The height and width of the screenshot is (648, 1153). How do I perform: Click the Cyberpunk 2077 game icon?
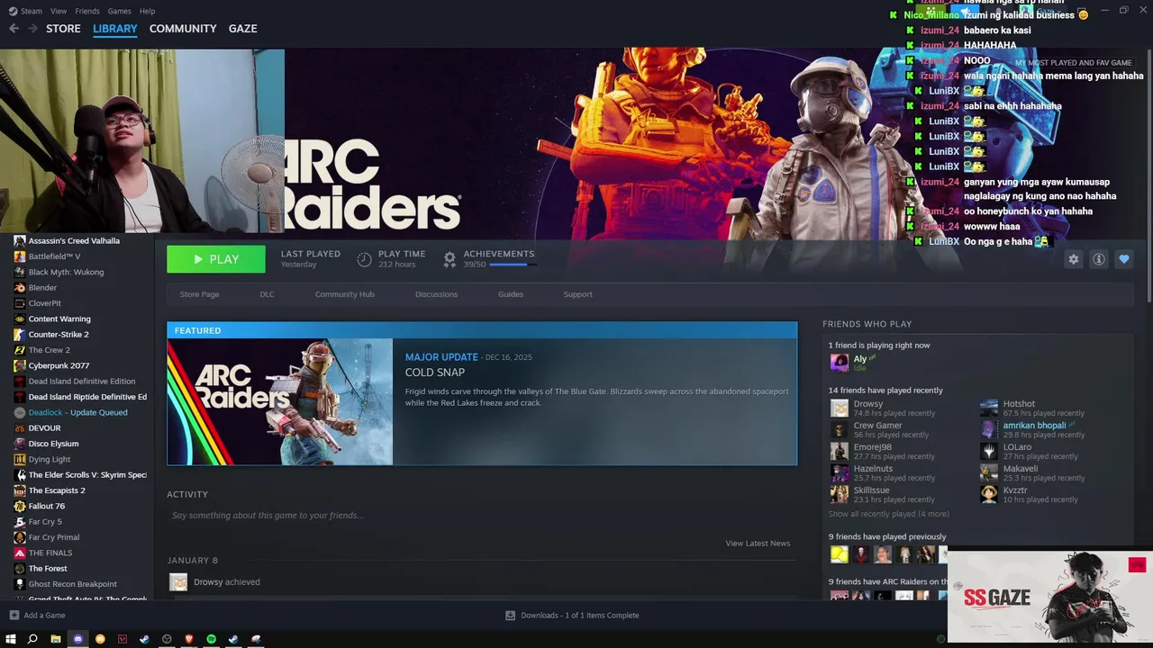20,365
